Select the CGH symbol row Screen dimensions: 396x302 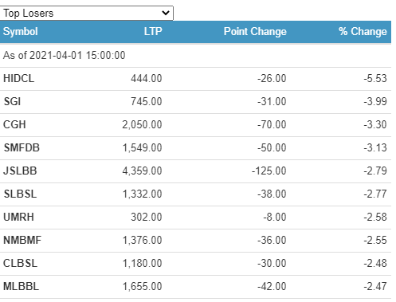pyautogui.click(x=195, y=125)
